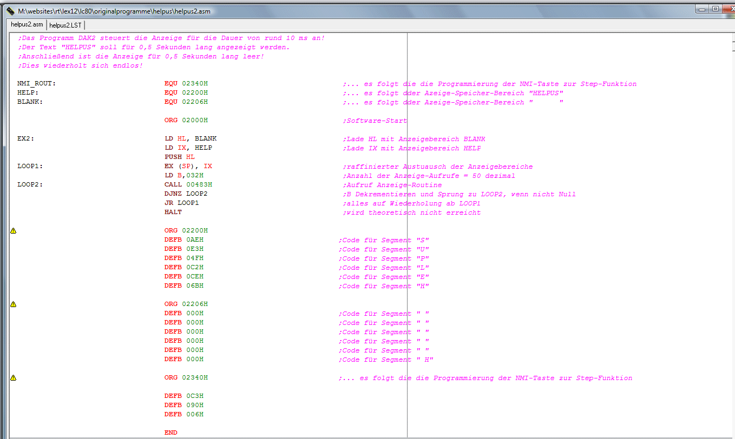Click the comment 'Code für Segment " H"'

click(386, 360)
